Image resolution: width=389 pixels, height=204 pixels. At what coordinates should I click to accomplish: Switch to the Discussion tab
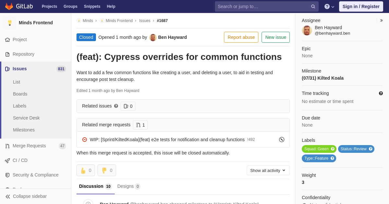[96, 186]
